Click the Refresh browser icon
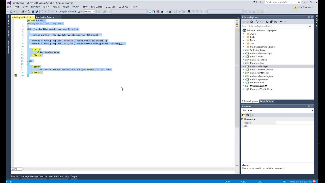The height and width of the screenshot is (183, 325). point(79,11)
